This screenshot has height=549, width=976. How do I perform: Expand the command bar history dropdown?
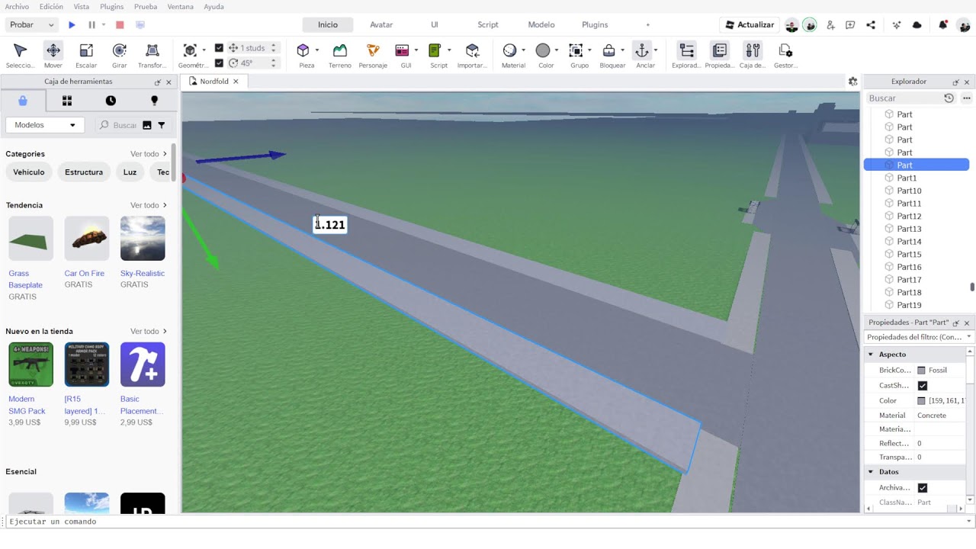coord(969,522)
